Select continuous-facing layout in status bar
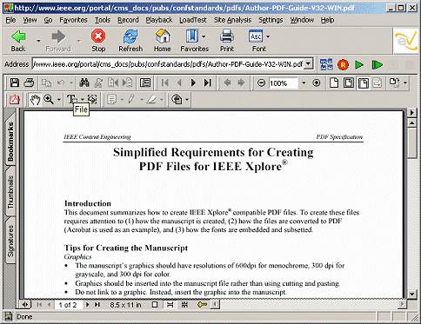The height and width of the screenshot is (324, 421). pyautogui.click(x=184, y=305)
